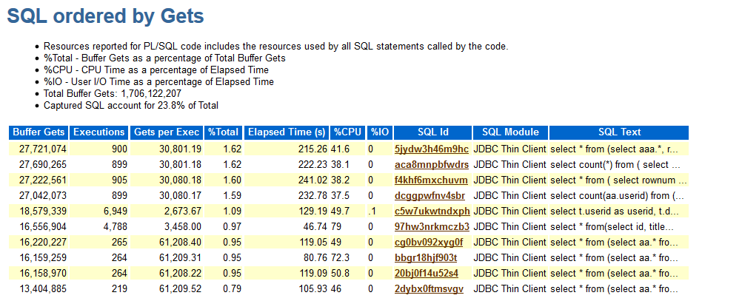Click the 97hw3nrkmczb3 SQL Id link

pyautogui.click(x=432, y=226)
